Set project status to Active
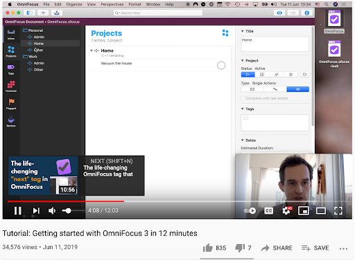Image resolution: width=355 pixels, height=260 pixels. (x=248, y=75)
